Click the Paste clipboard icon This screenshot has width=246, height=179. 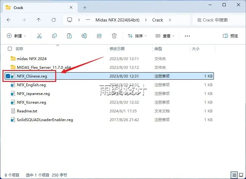pos(69,36)
